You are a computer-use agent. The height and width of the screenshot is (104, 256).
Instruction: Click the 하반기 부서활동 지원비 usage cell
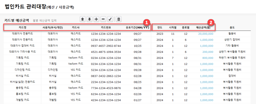tap(232, 58)
